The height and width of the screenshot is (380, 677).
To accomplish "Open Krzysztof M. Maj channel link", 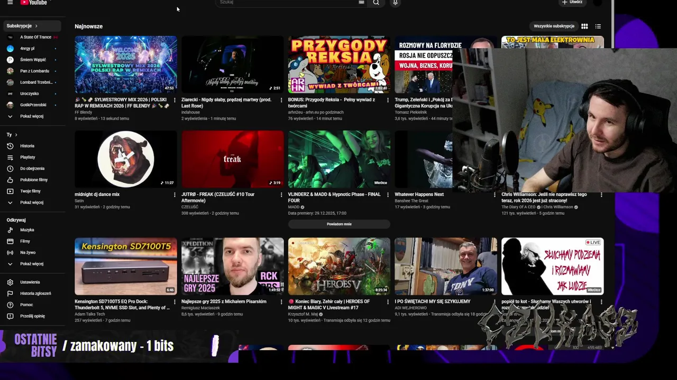I will 303,314.
